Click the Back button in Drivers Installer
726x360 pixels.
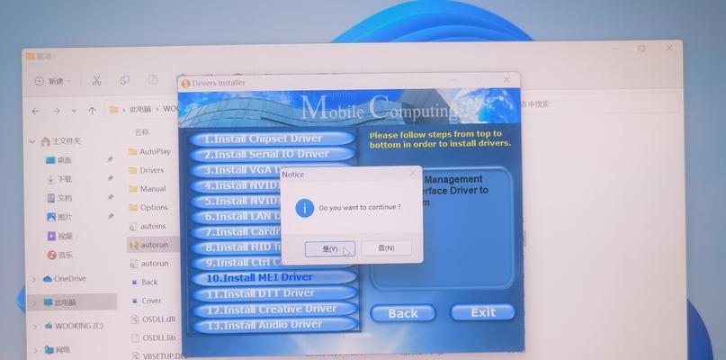pos(403,313)
